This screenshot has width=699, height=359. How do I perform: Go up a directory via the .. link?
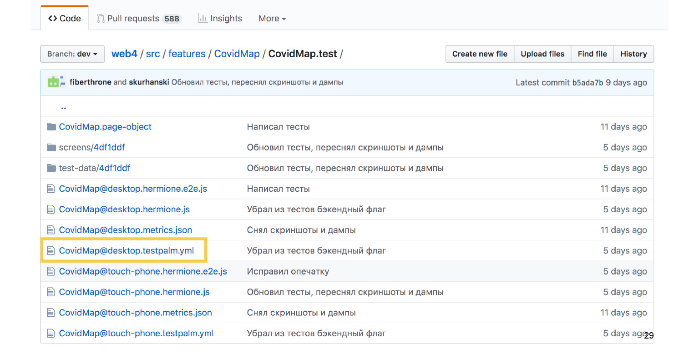64,107
